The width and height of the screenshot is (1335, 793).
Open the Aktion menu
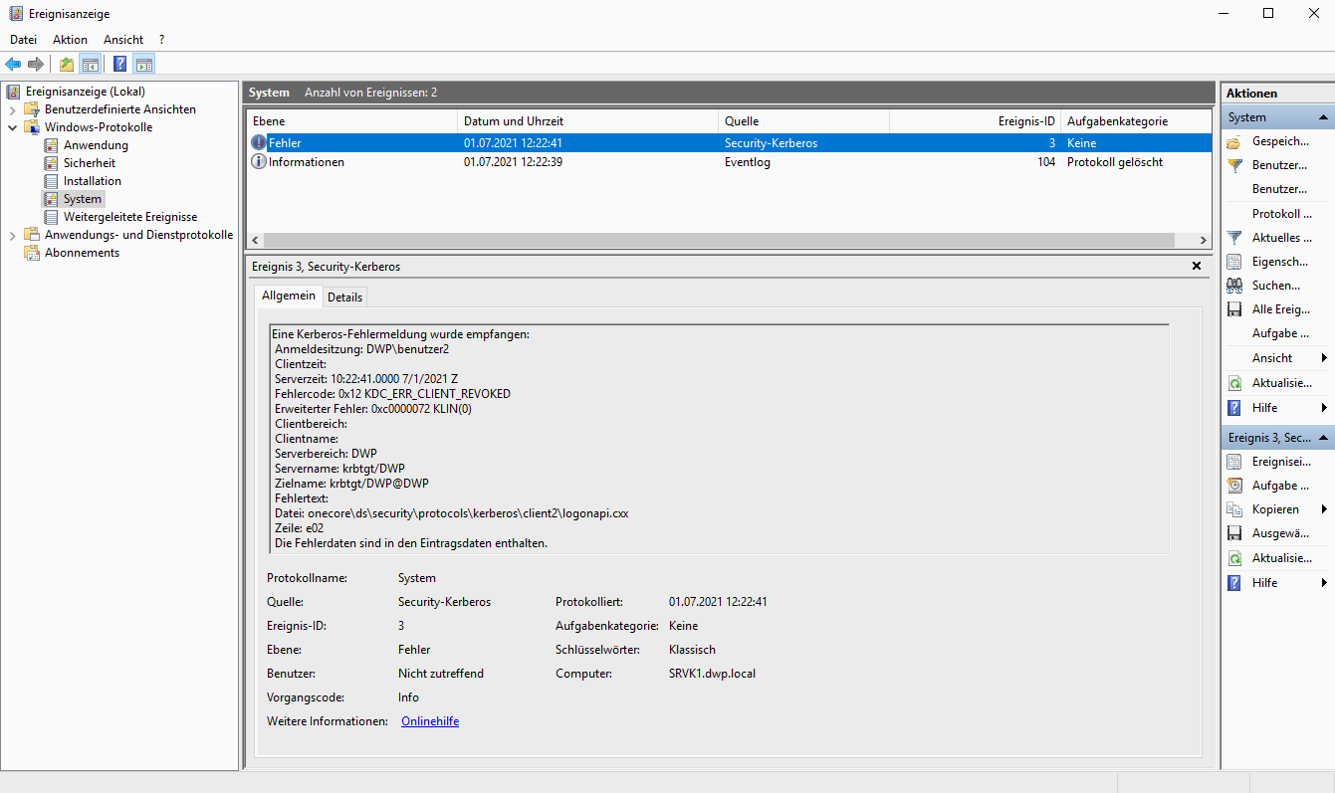[x=70, y=40]
